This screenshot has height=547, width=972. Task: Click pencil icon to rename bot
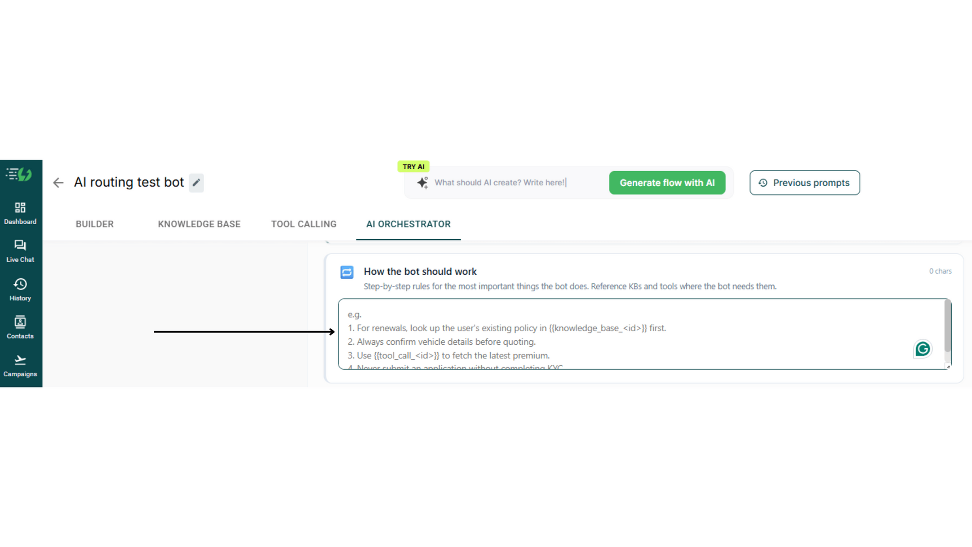point(196,183)
